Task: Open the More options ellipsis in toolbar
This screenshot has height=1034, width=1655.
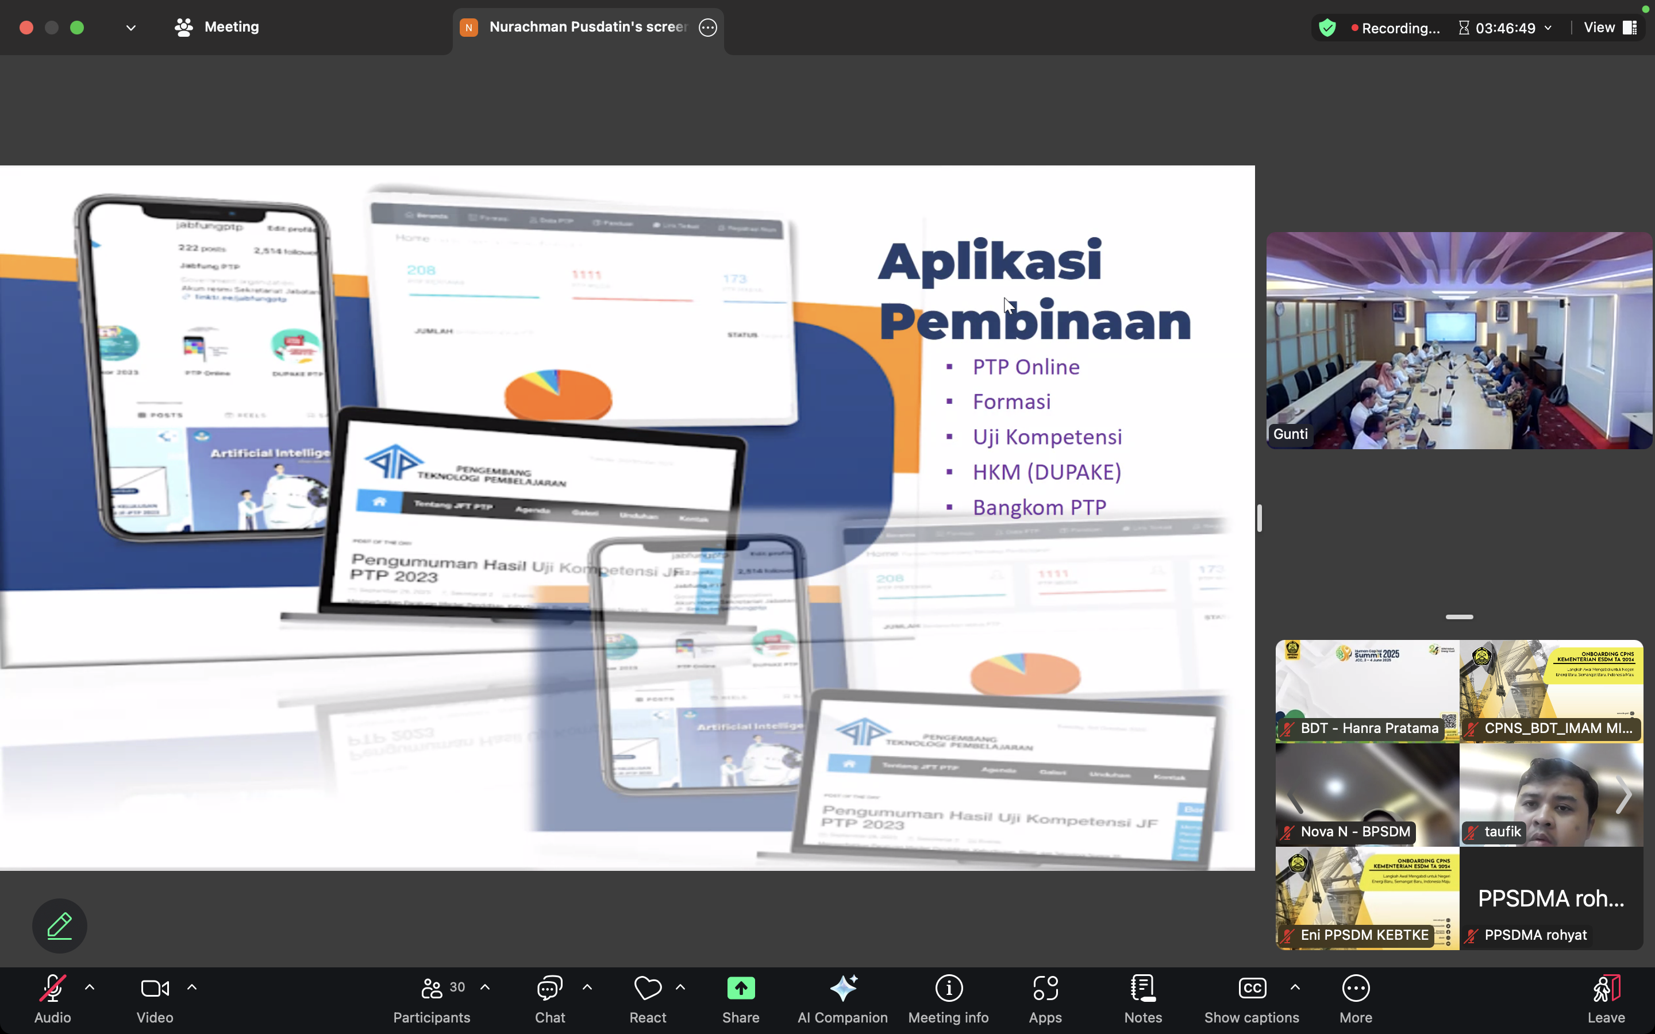Action: 1356,988
